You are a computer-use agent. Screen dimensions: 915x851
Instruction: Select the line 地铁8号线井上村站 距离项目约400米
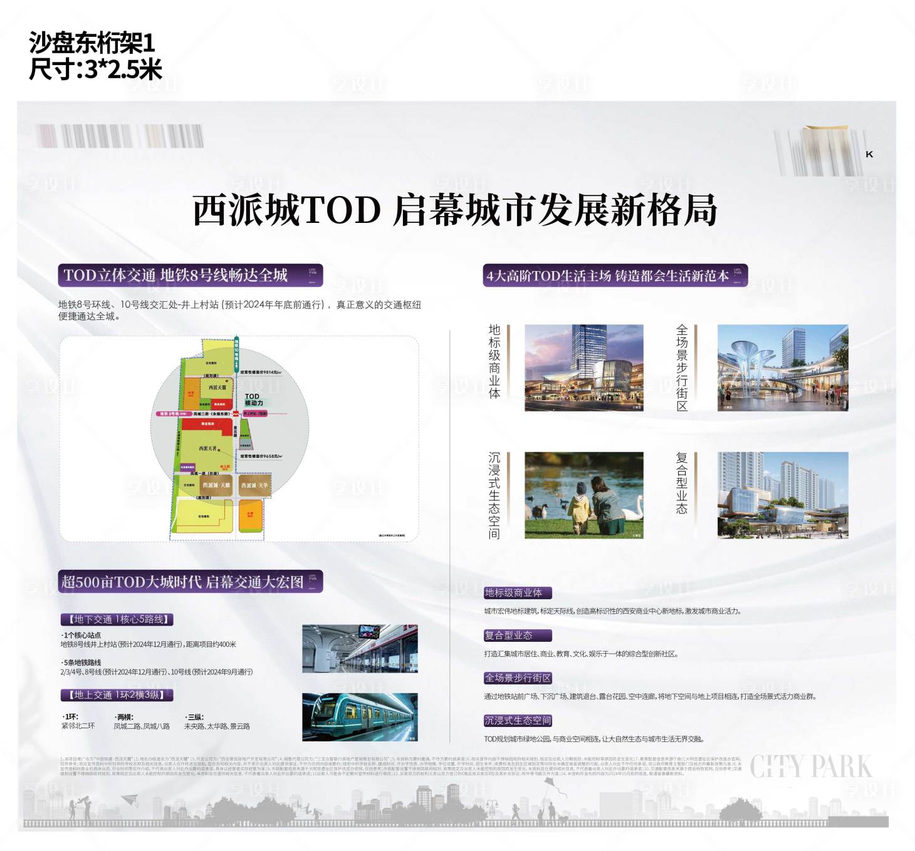(x=149, y=644)
